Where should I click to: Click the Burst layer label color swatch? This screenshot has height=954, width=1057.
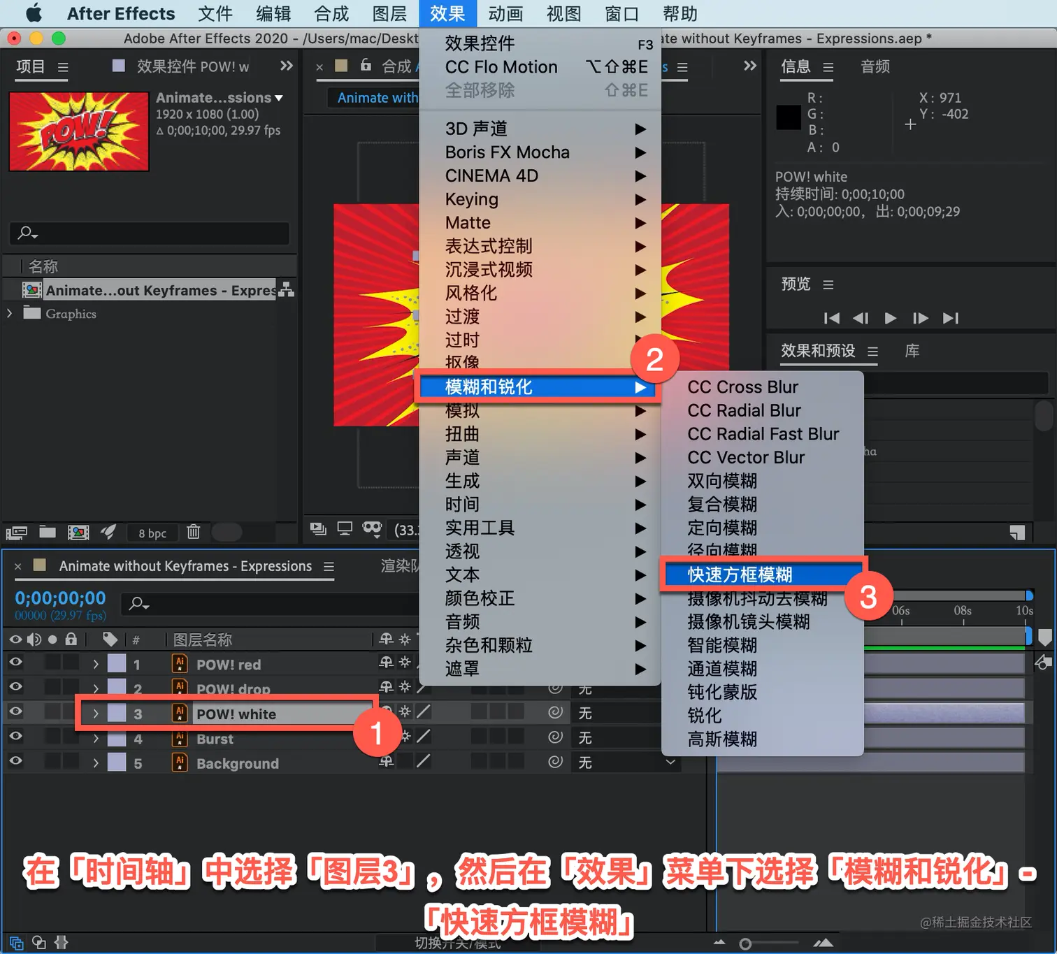click(x=117, y=739)
